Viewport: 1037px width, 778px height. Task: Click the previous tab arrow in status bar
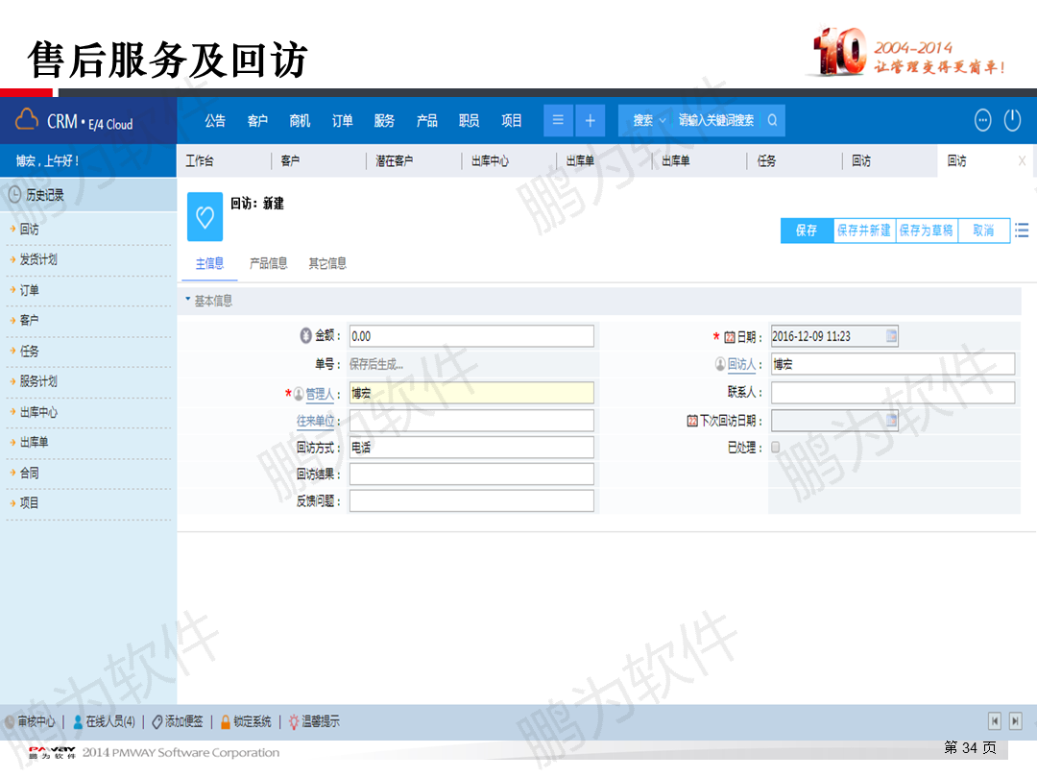[995, 721]
